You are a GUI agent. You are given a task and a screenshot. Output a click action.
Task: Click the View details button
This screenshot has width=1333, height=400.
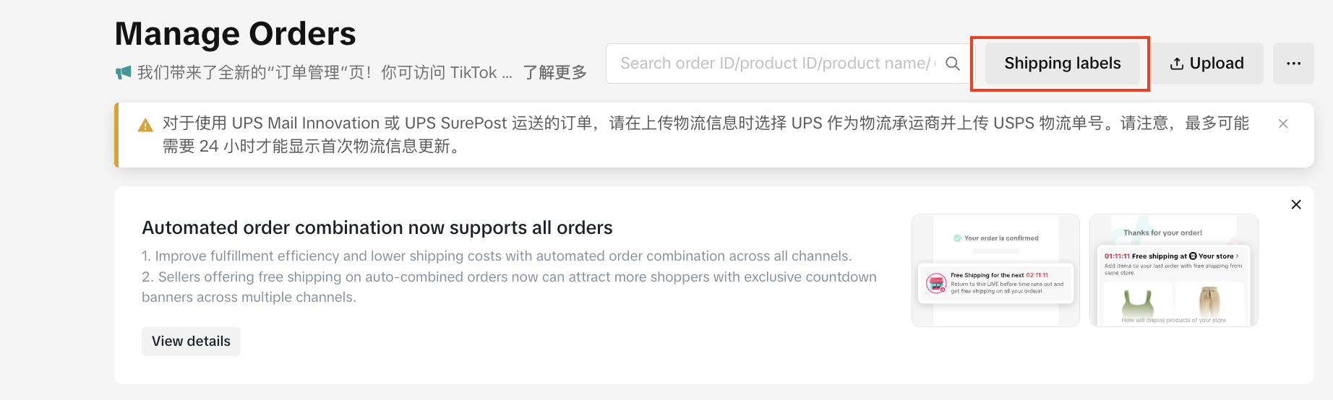point(191,341)
